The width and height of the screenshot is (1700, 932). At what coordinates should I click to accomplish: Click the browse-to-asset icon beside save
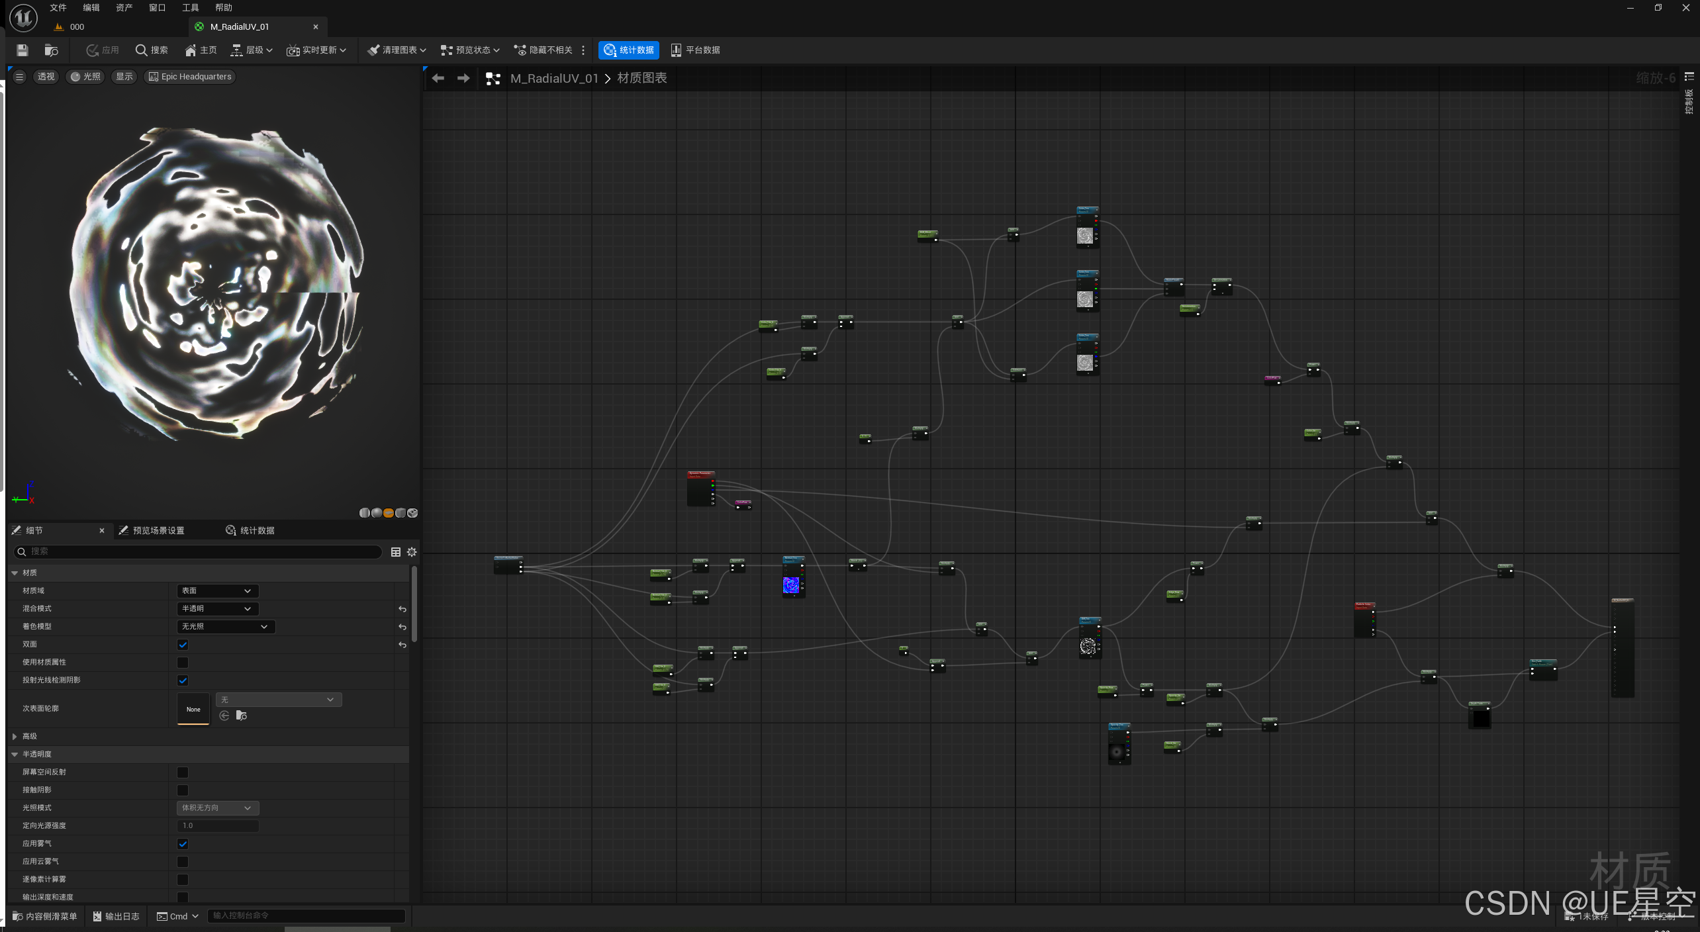[x=51, y=50]
